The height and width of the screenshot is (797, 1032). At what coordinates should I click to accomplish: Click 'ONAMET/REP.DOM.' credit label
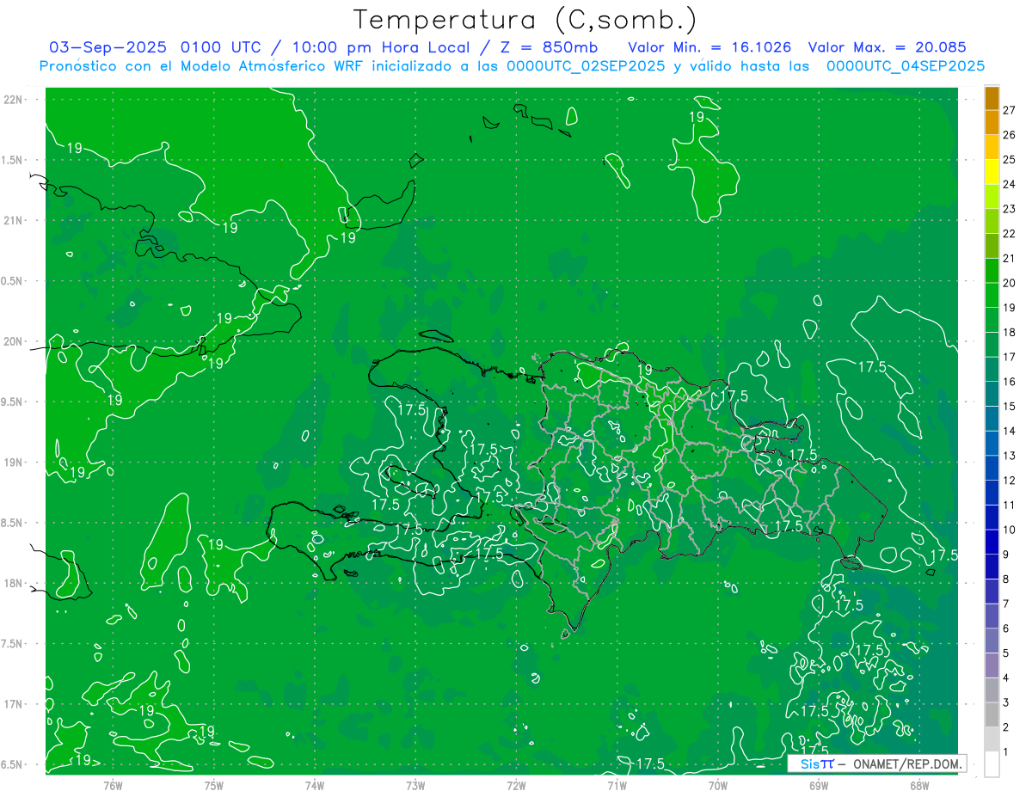coord(907,763)
